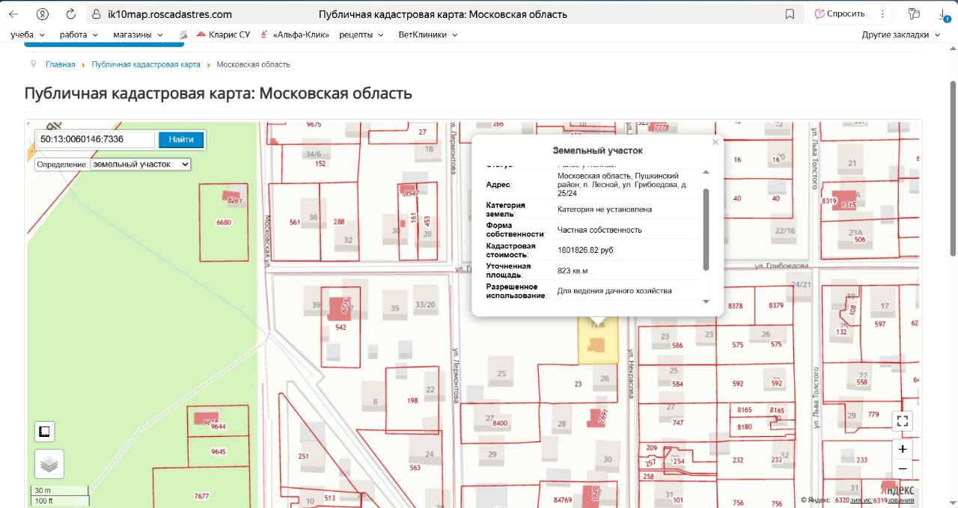Image resolution: width=958 pixels, height=508 pixels.
Task: Click the map zoom in plus button
Action: pyautogui.click(x=903, y=449)
